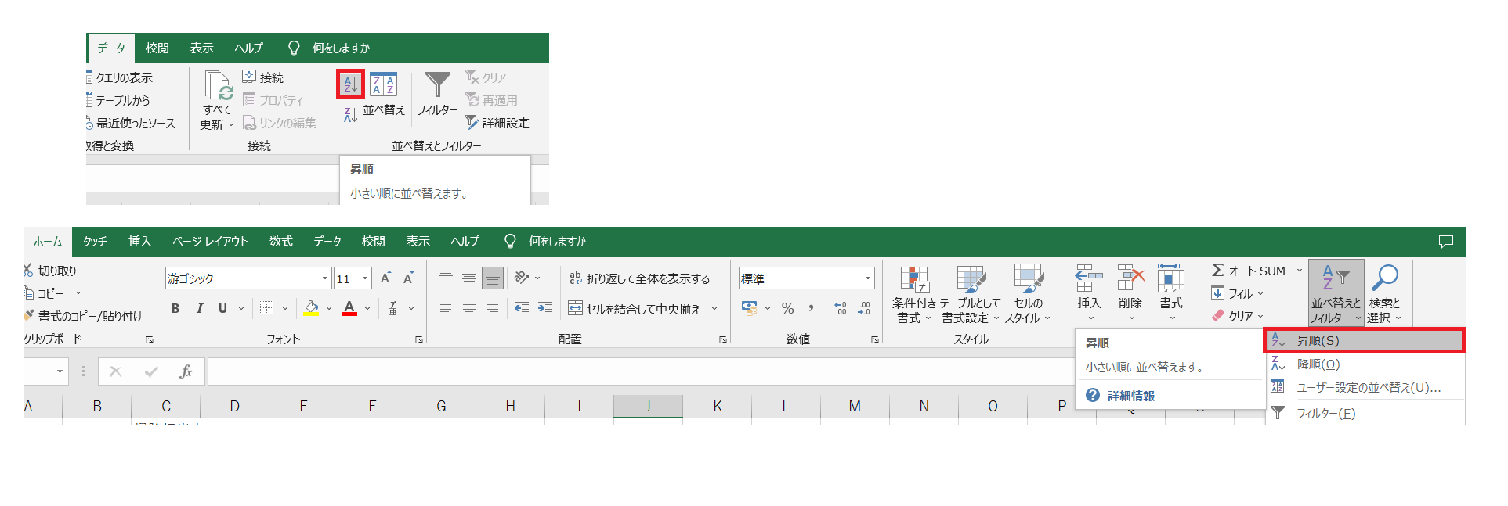
Task: Click the comments speech bubble icon
Action: coord(1446,242)
